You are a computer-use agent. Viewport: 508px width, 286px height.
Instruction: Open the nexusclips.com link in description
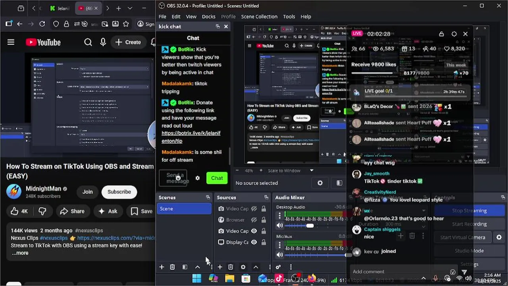coord(116,238)
